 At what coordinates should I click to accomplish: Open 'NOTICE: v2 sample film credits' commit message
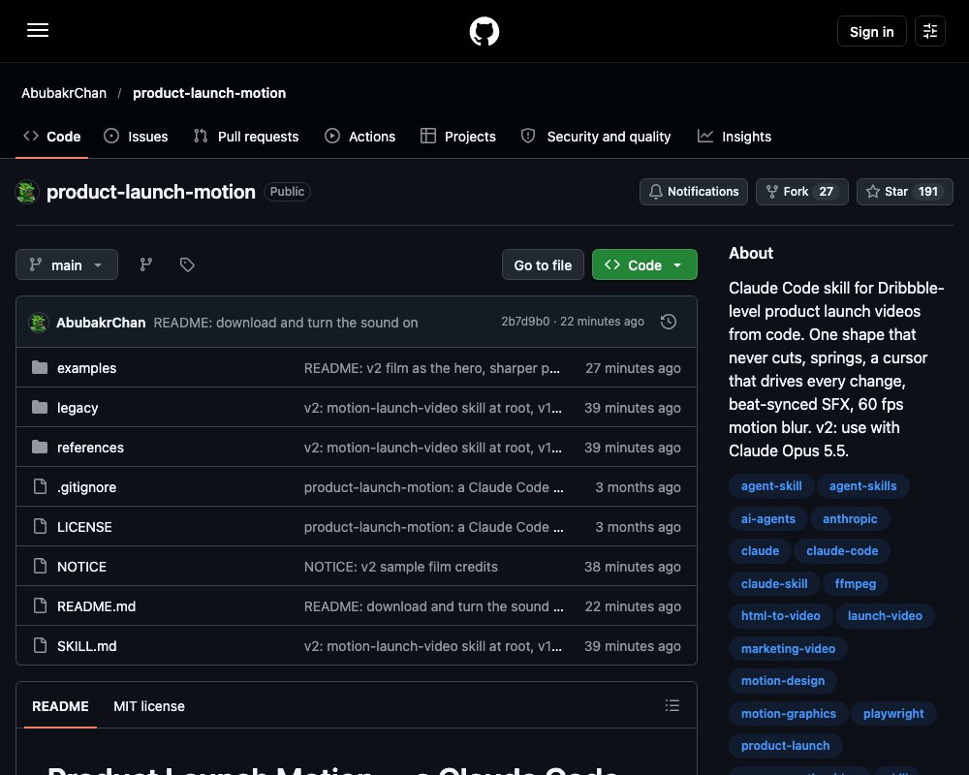pyautogui.click(x=400, y=567)
